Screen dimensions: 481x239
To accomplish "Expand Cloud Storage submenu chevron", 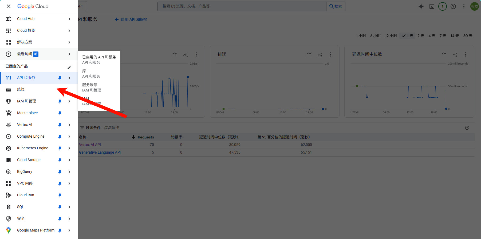I will point(69,160).
